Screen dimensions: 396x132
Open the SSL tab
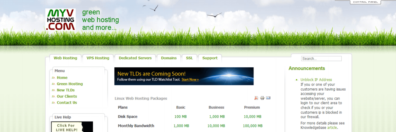pos(190,58)
